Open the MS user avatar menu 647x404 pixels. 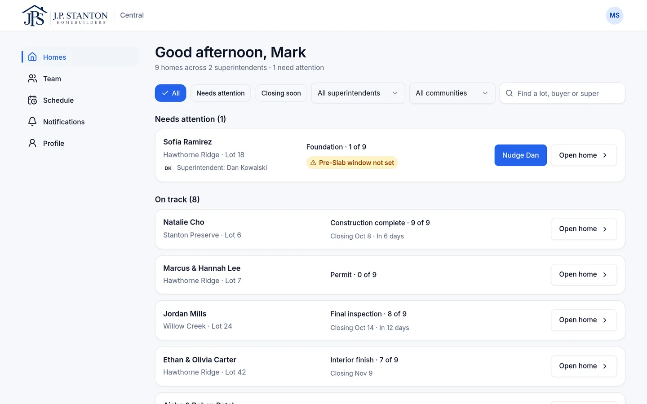tap(614, 16)
